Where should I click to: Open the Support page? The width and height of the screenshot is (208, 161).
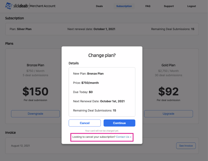click(x=169, y=6)
